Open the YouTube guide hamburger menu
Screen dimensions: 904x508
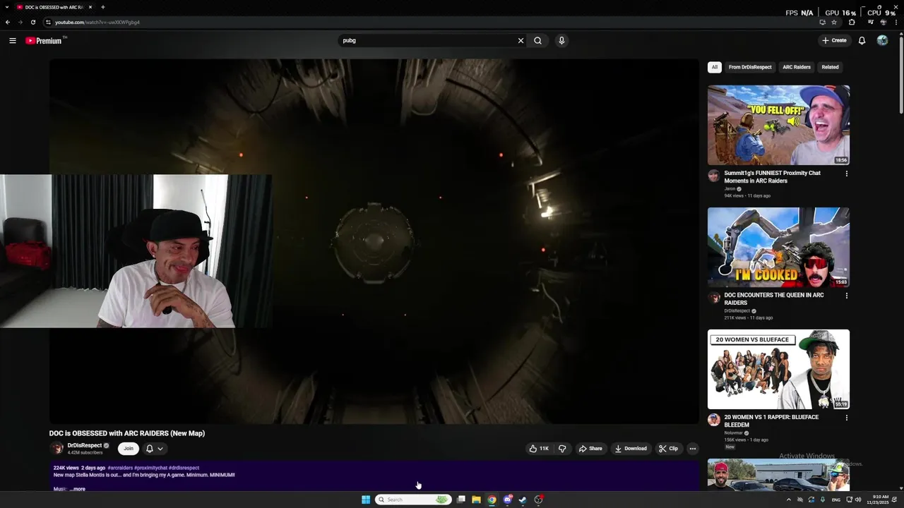tap(12, 40)
